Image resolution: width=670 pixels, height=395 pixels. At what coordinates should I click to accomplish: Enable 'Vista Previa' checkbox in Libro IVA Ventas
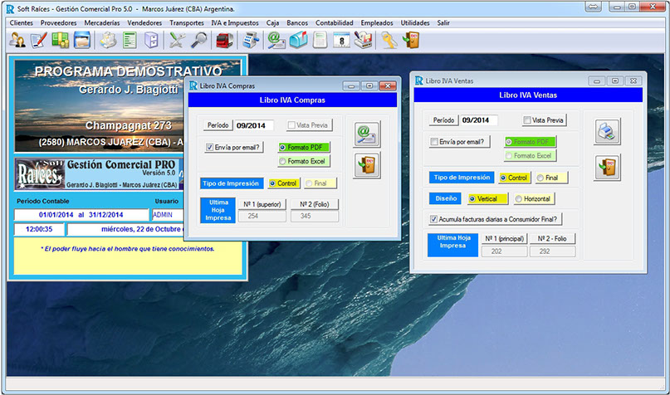tap(527, 120)
